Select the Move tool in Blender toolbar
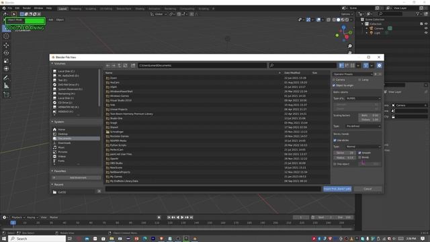 pos(6,45)
